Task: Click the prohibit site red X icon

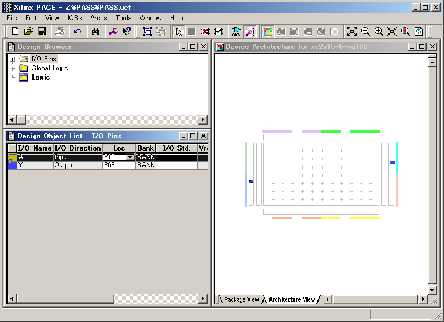Action: point(205,31)
